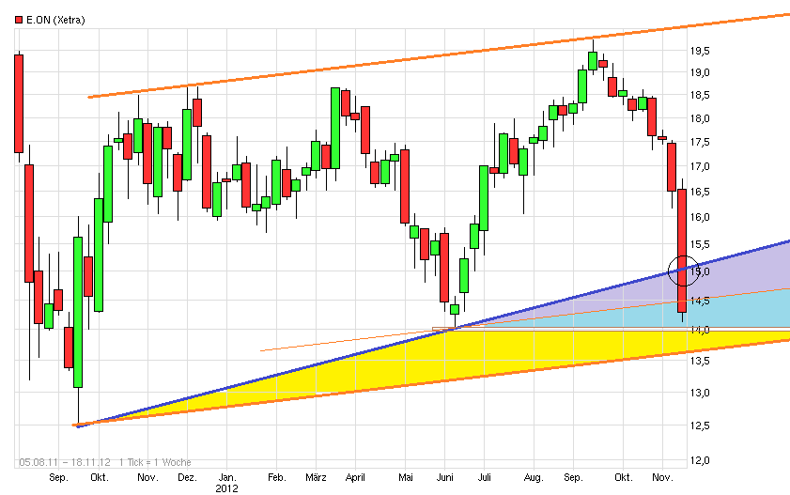Screen dimensions: 790x495
Task: Click the tall red candle at chart start
Action: tap(19, 103)
